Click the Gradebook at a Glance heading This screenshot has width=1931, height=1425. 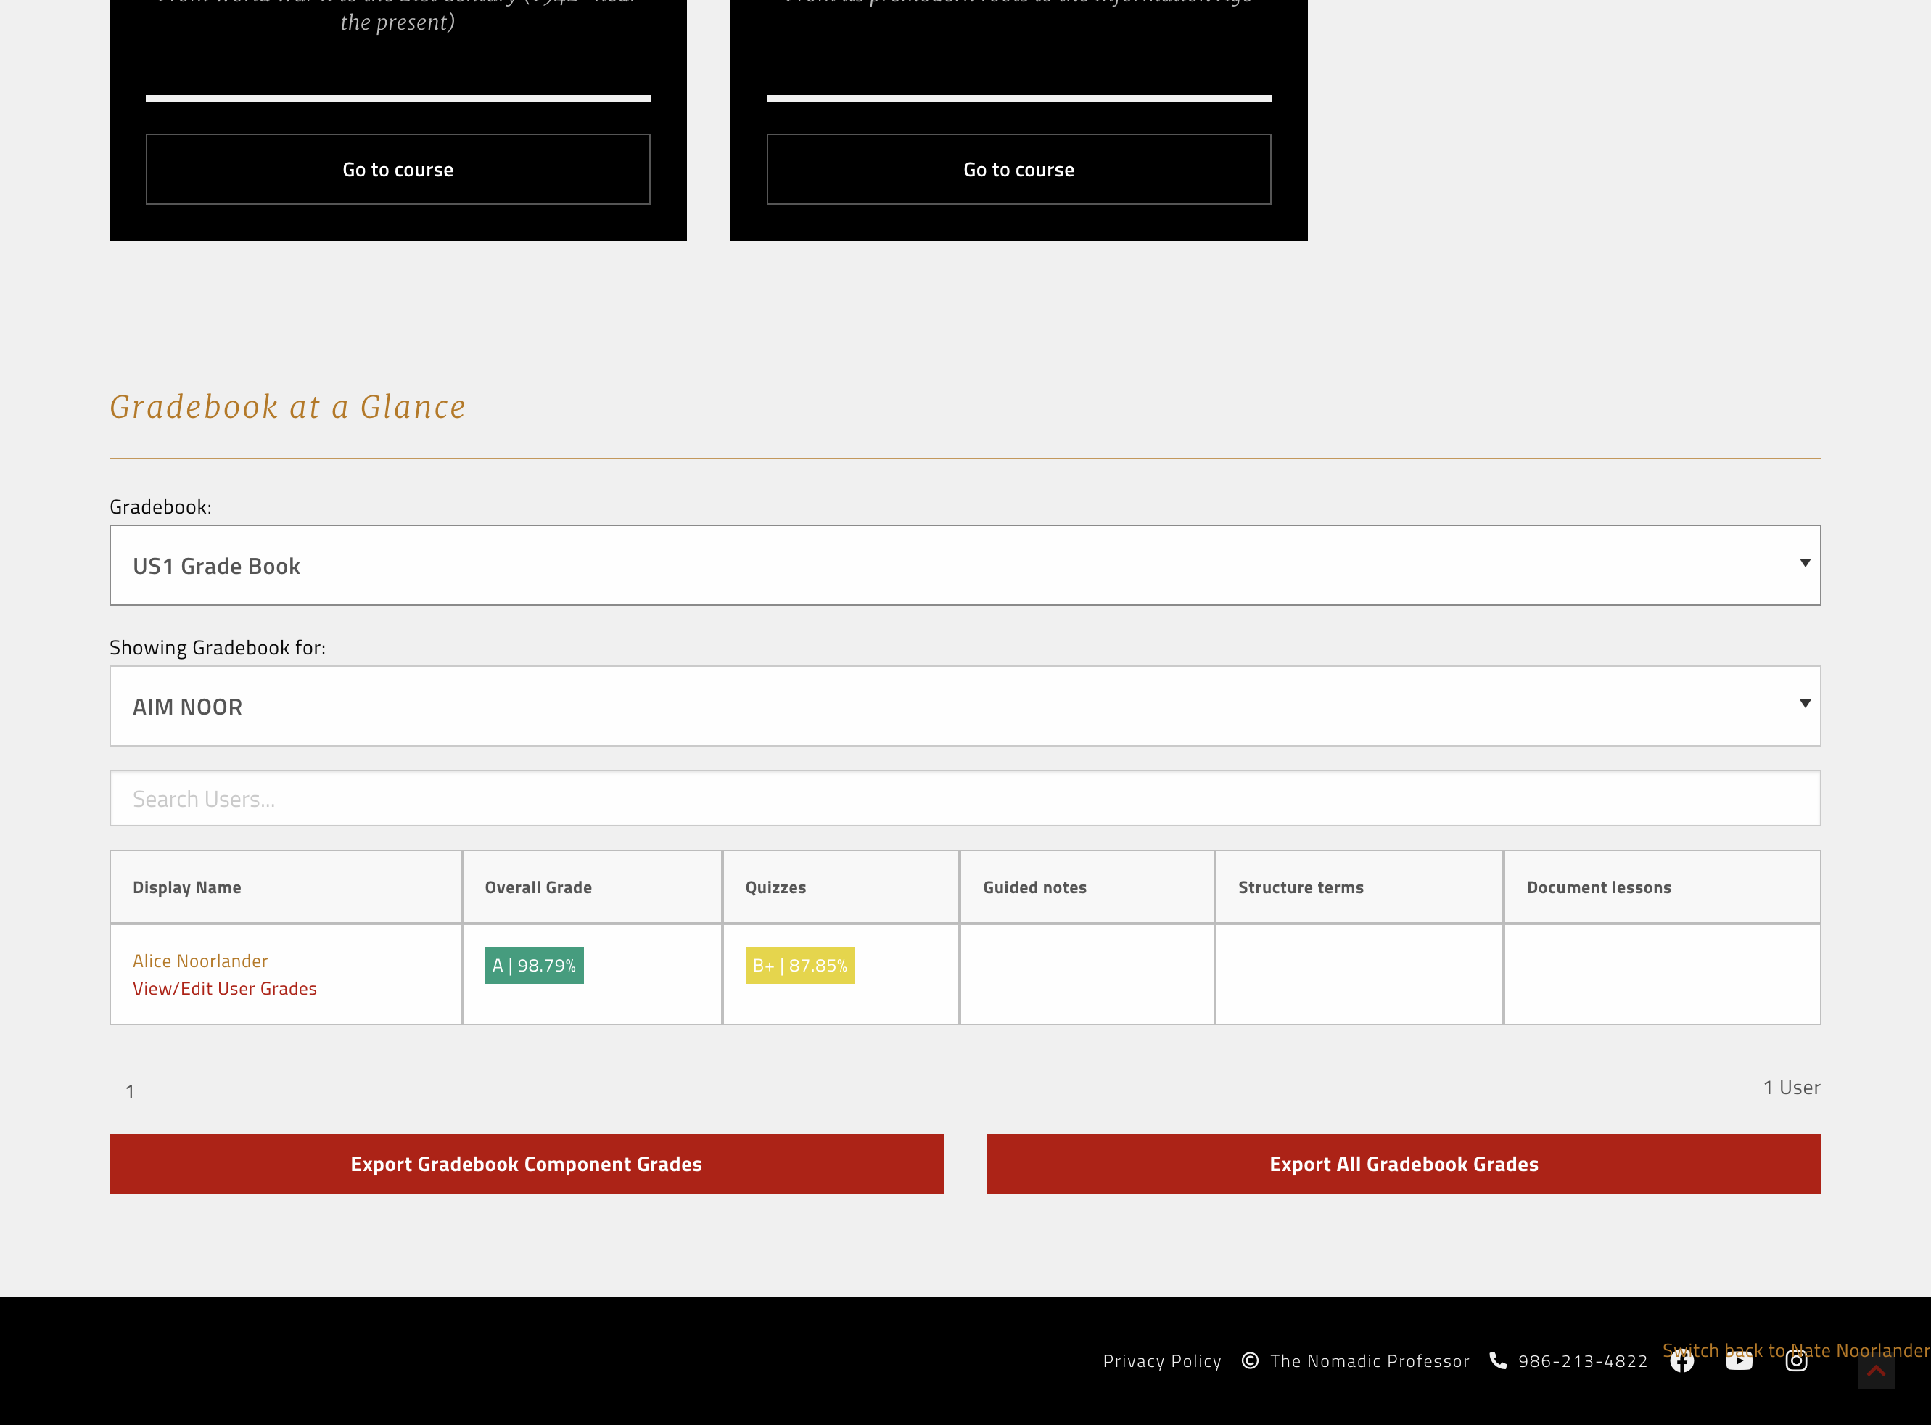[287, 406]
